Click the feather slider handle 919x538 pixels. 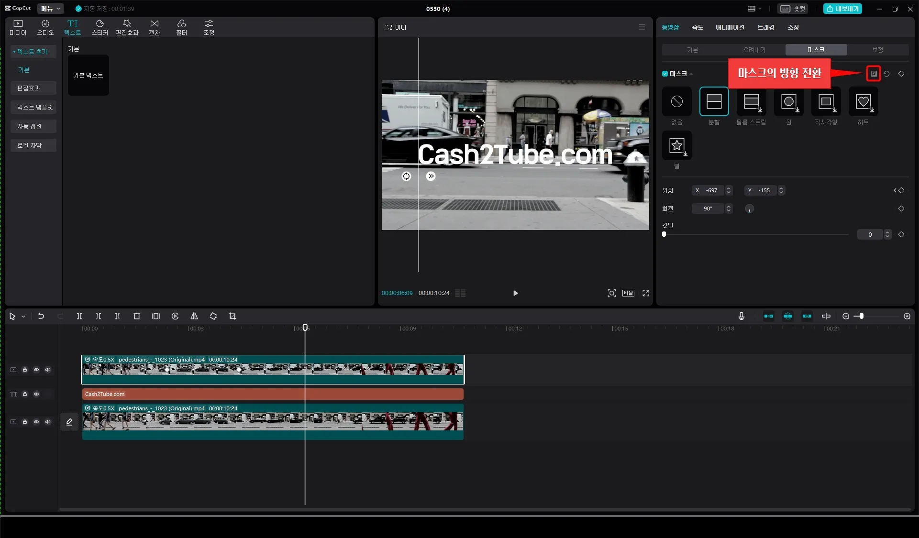coord(664,234)
